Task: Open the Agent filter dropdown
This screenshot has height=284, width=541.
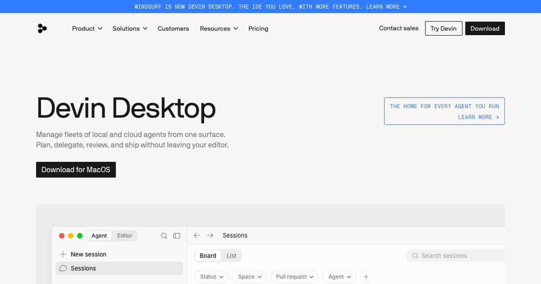Action: tap(339, 277)
